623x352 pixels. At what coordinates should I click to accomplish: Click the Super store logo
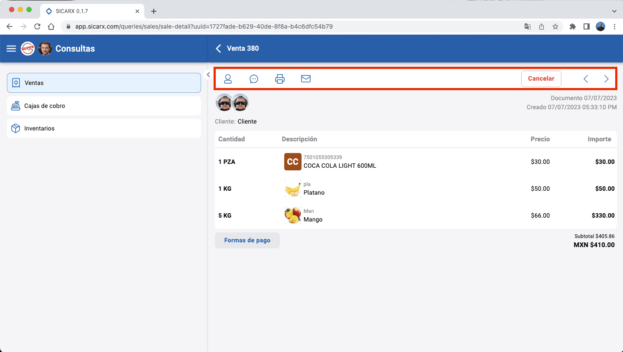pos(28,49)
